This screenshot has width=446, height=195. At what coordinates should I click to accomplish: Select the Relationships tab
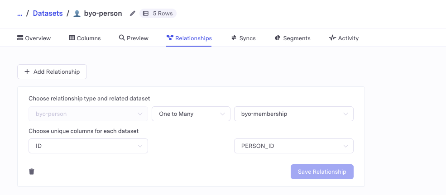[x=189, y=38]
